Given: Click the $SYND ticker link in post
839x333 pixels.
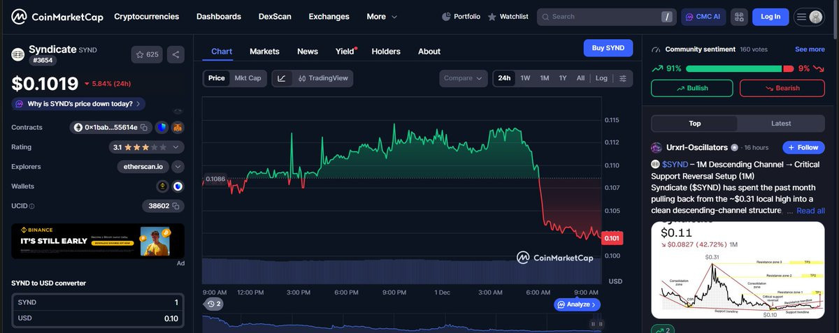Looking at the screenshot, I should [675, 164].
